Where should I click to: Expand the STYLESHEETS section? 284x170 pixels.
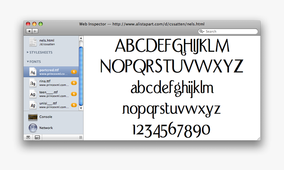coord(28,52)
